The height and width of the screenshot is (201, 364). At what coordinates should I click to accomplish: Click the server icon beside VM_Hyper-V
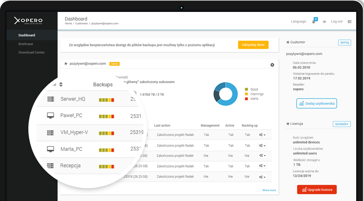point(51,132)
